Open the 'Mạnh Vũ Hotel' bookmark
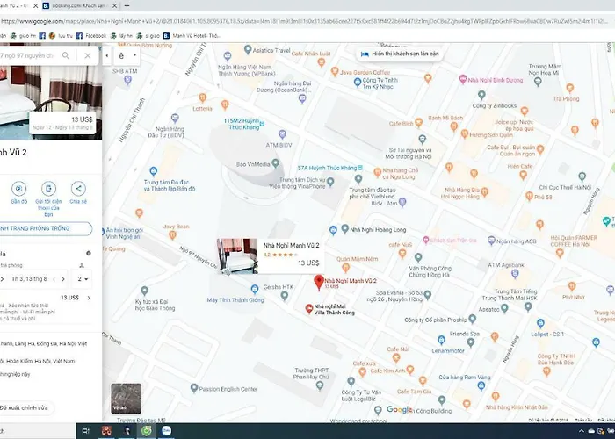 192,36
